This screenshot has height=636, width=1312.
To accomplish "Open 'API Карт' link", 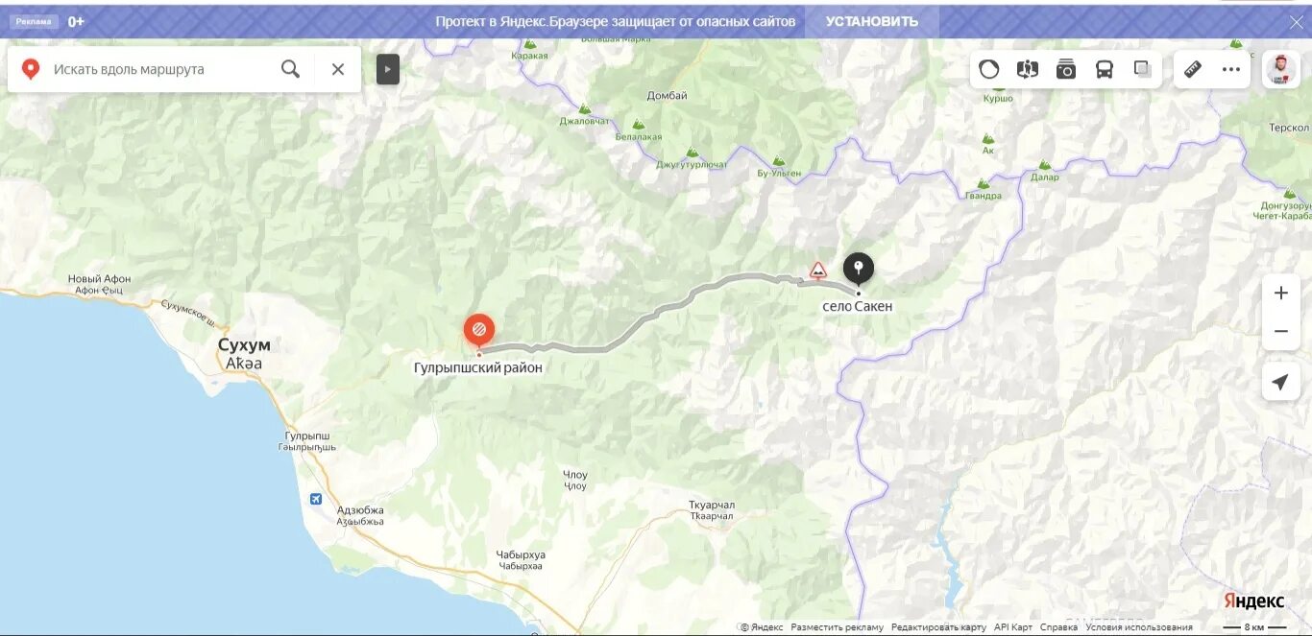I will pos(1013,627).
